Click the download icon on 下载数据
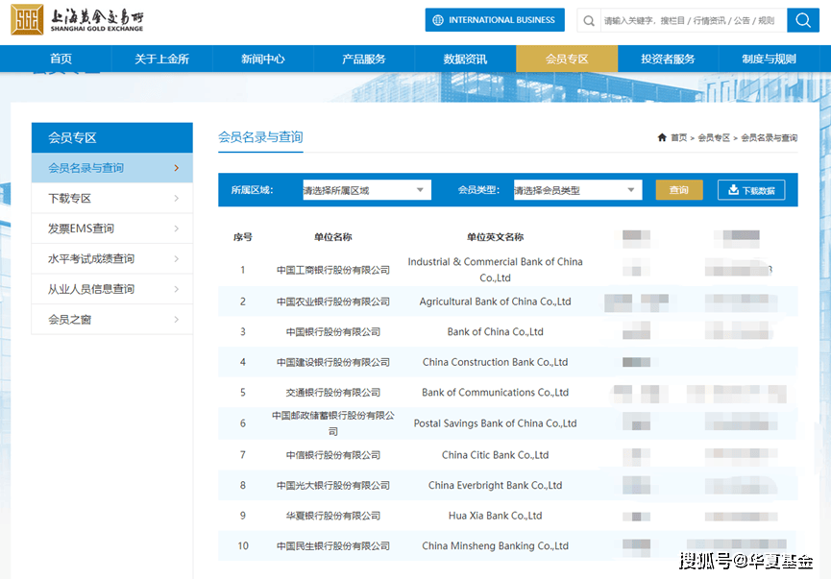 click(733, 190)
